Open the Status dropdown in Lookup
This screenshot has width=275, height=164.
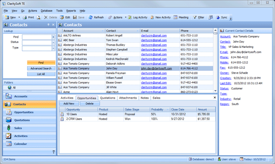[x=53, y=43]
